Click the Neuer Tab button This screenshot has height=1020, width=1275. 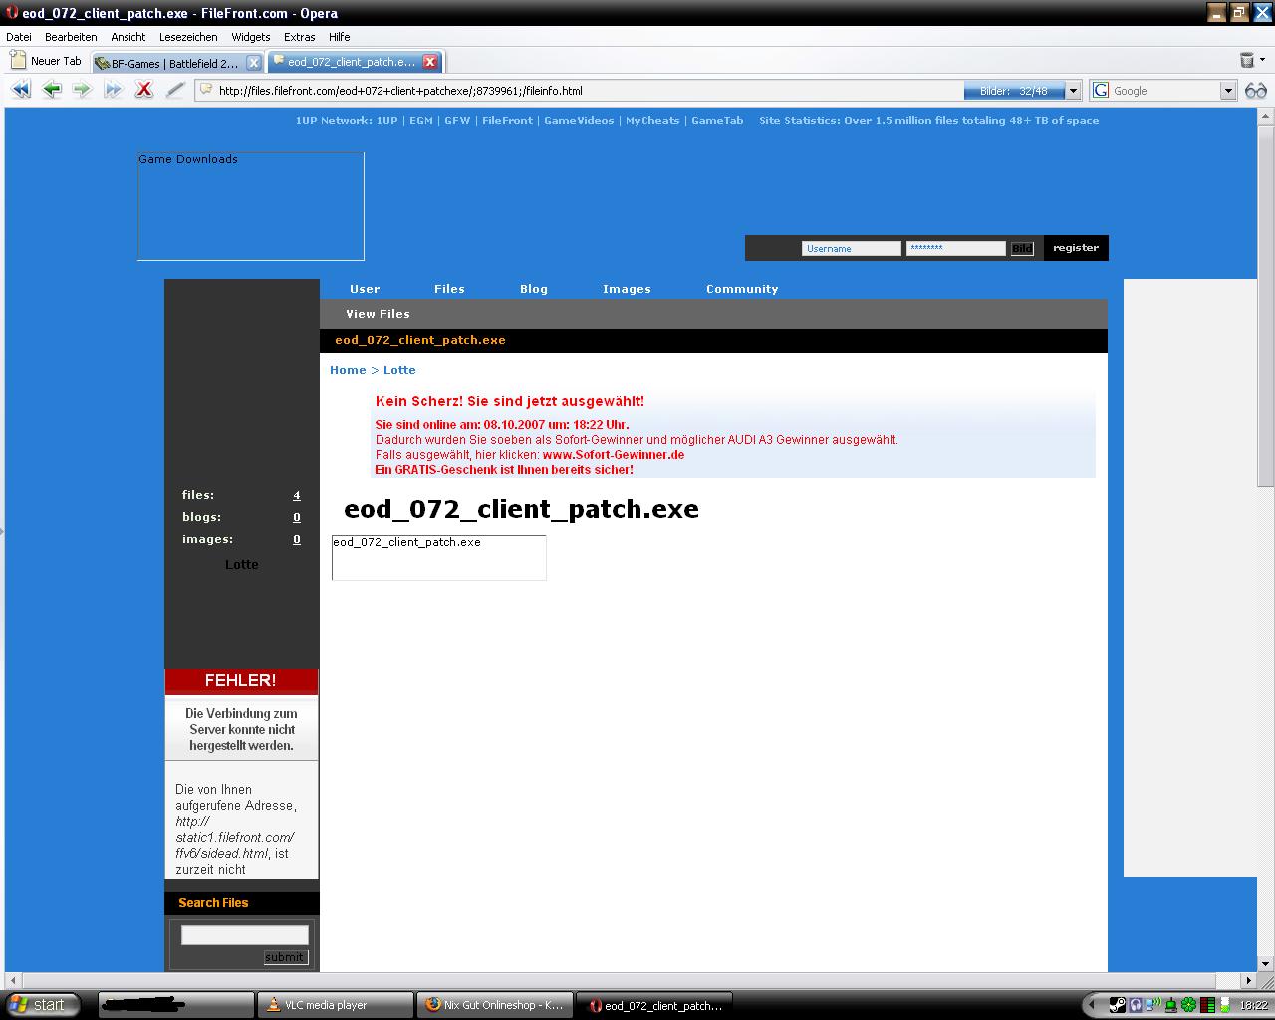(46, 61)
